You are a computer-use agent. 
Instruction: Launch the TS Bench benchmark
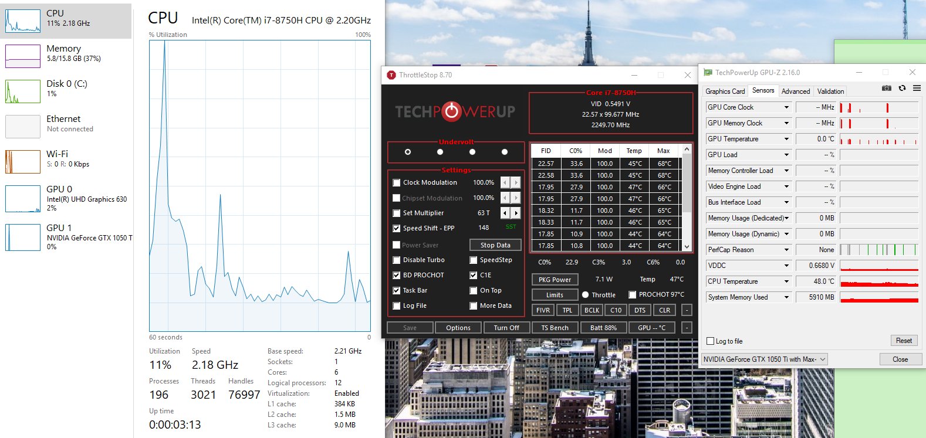click(555, 328)
